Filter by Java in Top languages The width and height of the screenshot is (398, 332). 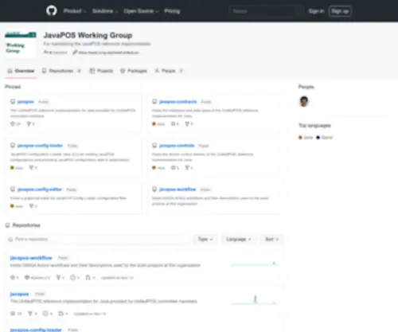coord(306,138)
